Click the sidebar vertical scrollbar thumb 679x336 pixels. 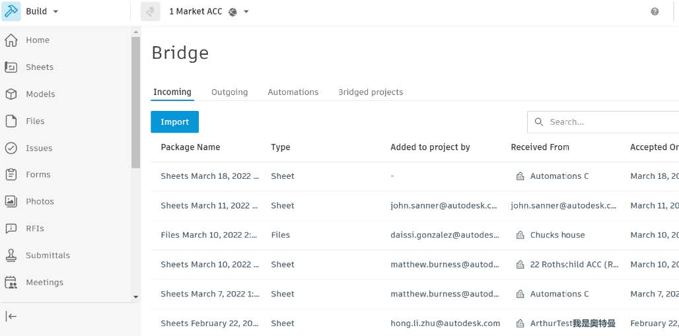tap(135, 102)
